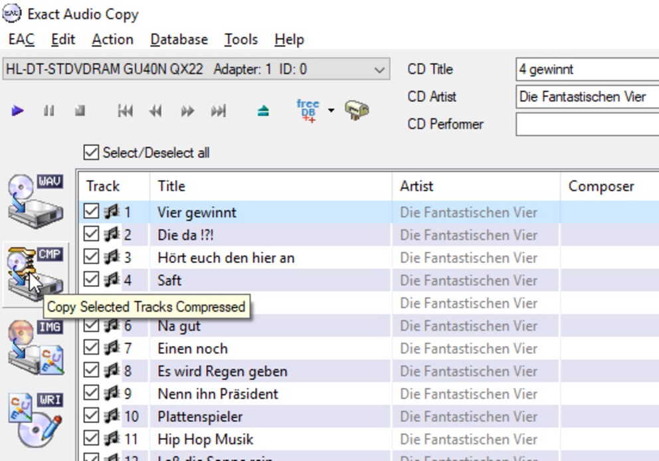Click the music note icon for track 8
659x461 pixels.
(112, 371)
